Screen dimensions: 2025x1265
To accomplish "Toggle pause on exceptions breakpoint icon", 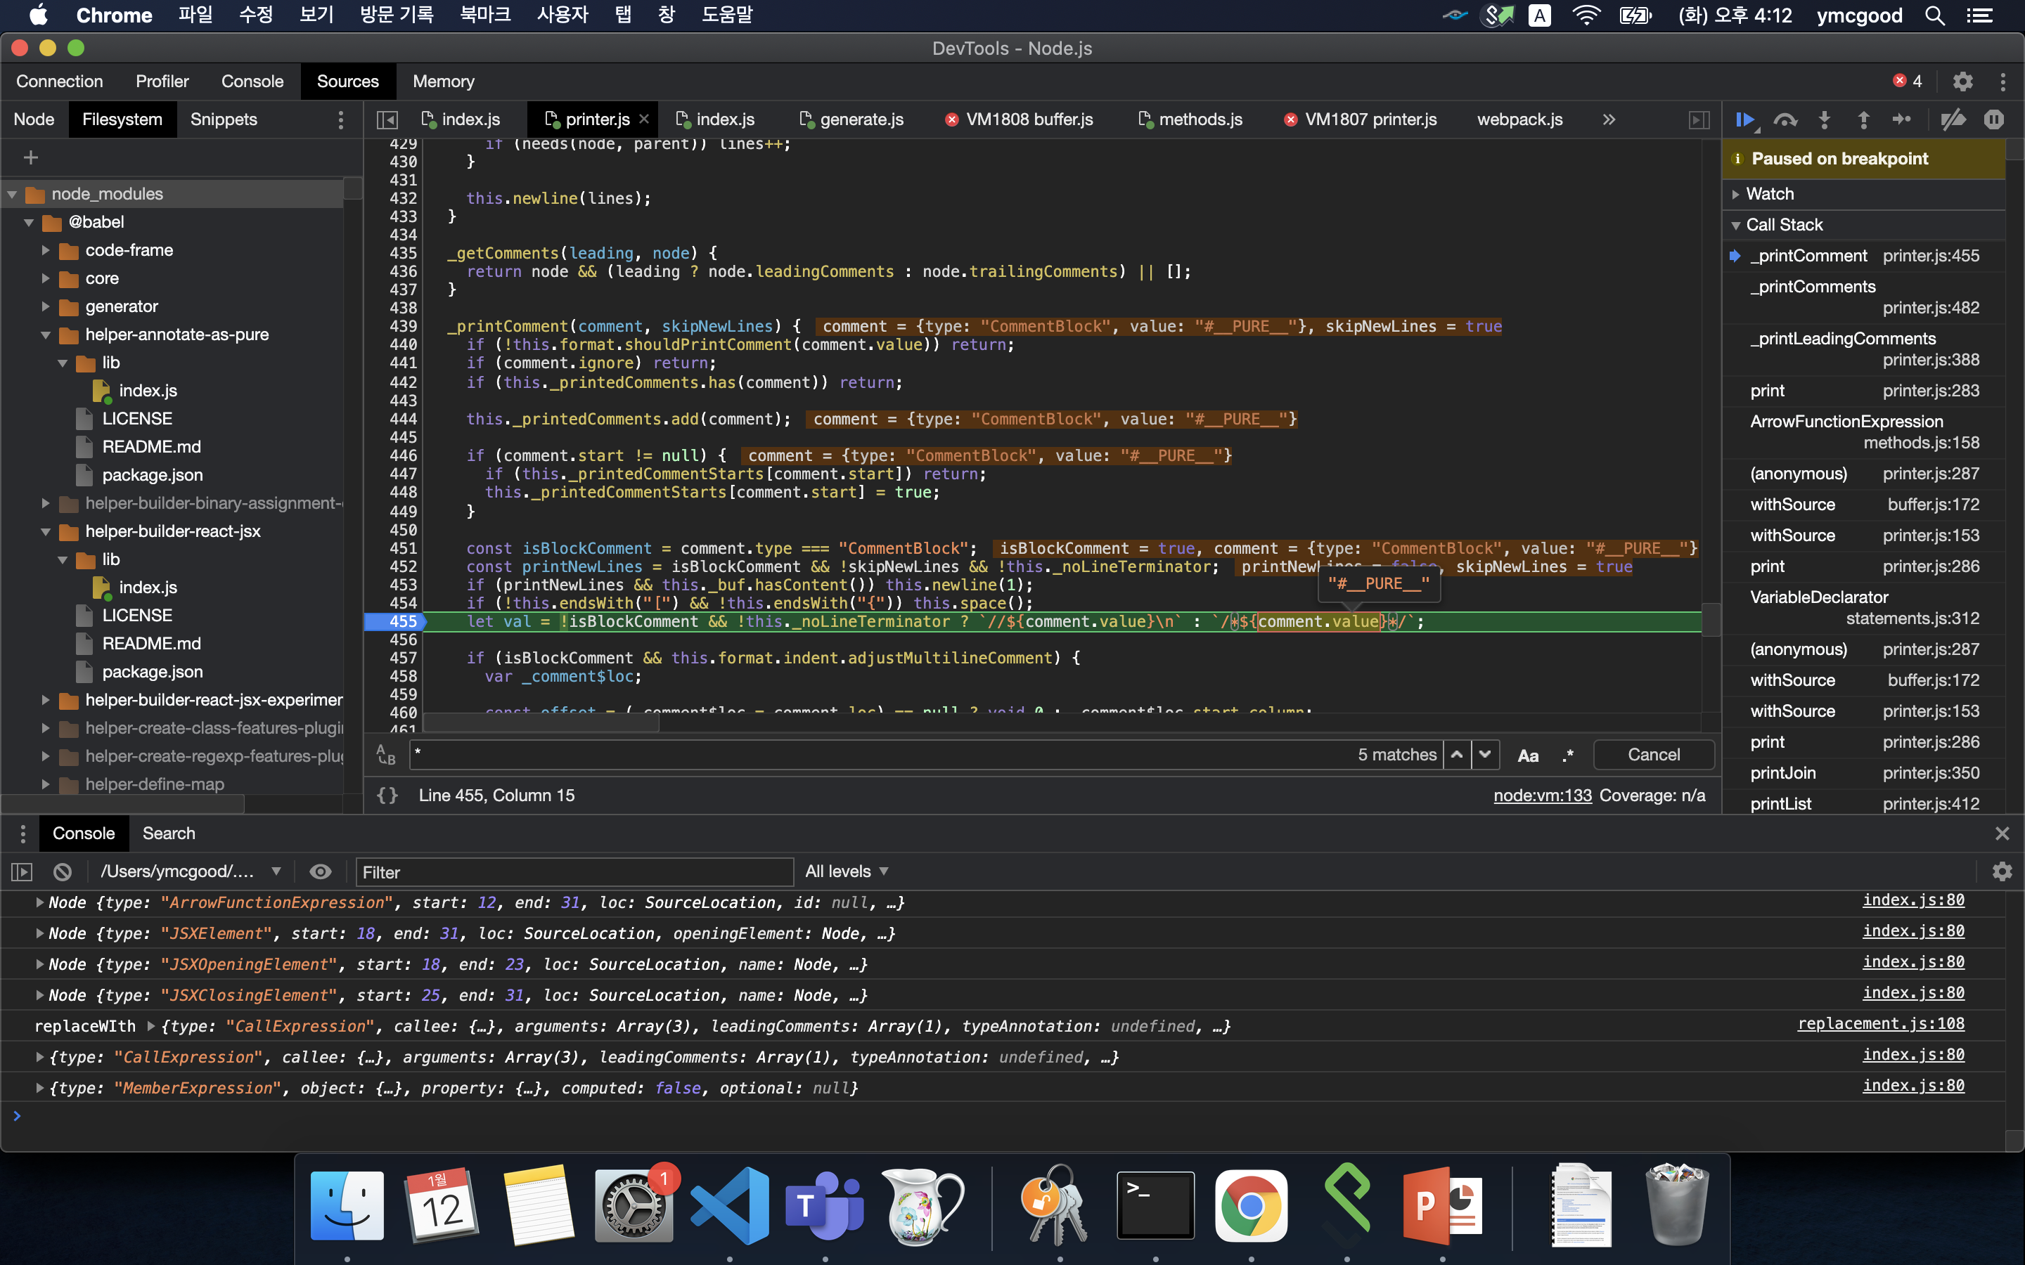I will pyautogui.click(x=1999, y=119).
